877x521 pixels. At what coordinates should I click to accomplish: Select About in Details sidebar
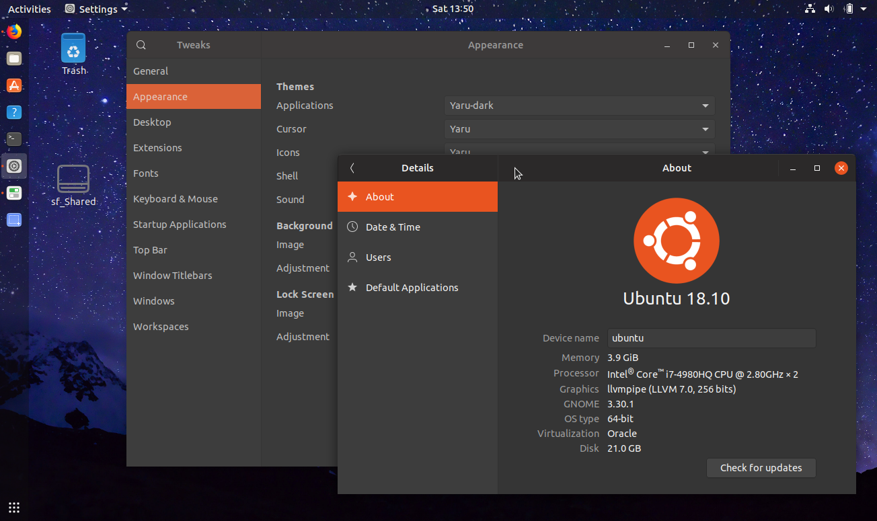pos(418,197)
